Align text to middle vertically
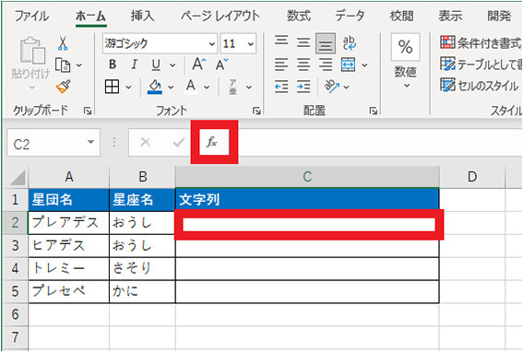This screenshot has width=523, height=352. [x=303, y=42]
